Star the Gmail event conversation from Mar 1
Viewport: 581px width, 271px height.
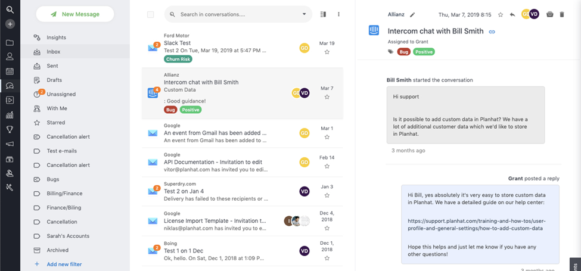[x=327, y=137]
